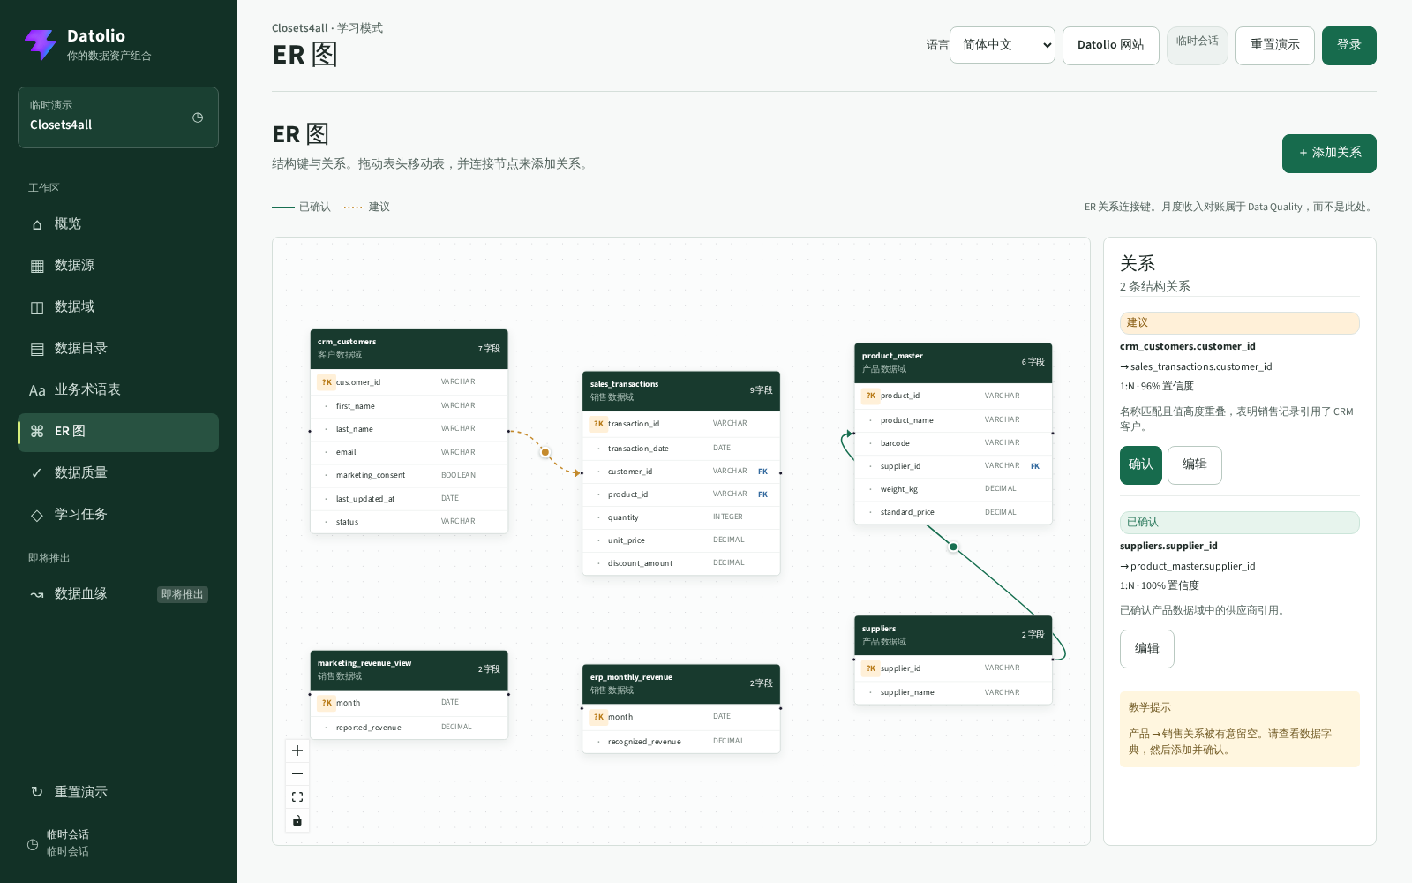The height and width of the screenshot is (883, 1412).
Task: Click 重置演示 in the top bar
Action: (1275, 45)
